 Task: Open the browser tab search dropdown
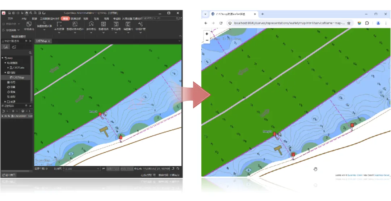[205, 14]
